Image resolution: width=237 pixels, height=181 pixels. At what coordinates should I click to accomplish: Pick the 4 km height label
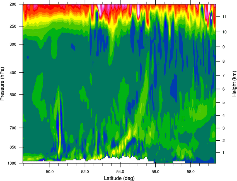tap(224, 116)
